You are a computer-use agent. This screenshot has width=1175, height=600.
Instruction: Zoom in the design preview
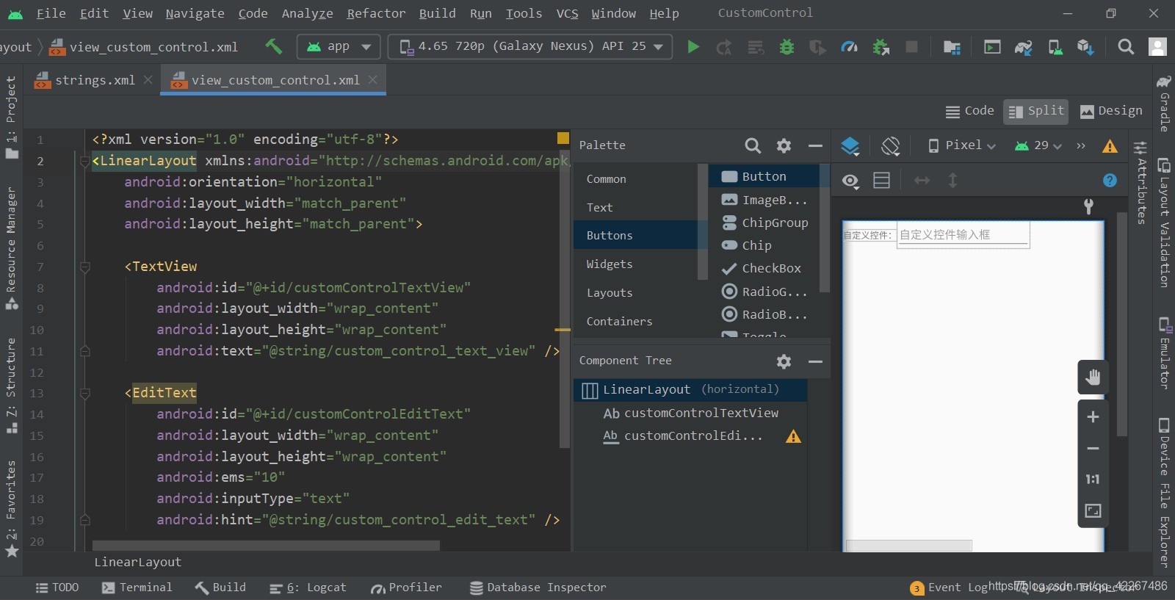1093,416
